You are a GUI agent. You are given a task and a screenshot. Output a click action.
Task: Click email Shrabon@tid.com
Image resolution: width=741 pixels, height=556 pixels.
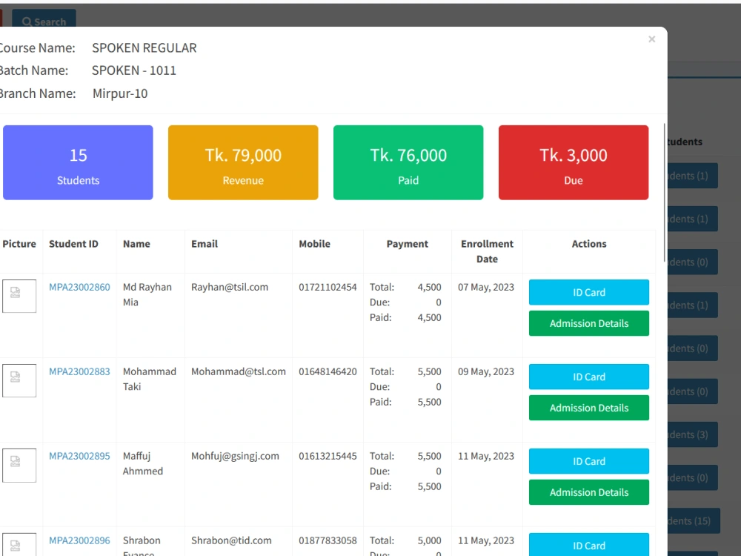[231, 540]
